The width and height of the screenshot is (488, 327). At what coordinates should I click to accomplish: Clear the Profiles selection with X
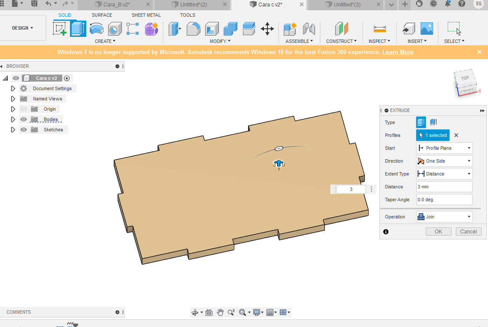point(456,135)
